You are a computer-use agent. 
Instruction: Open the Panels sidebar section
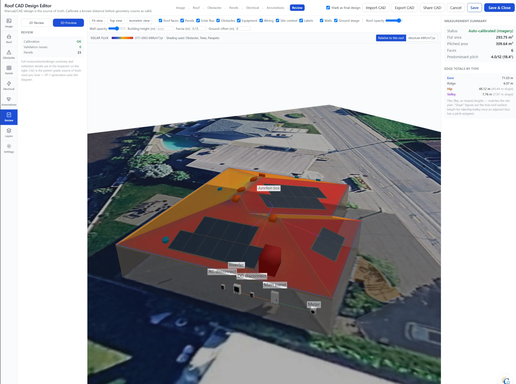pyautogui.click(x=9, y=70)
